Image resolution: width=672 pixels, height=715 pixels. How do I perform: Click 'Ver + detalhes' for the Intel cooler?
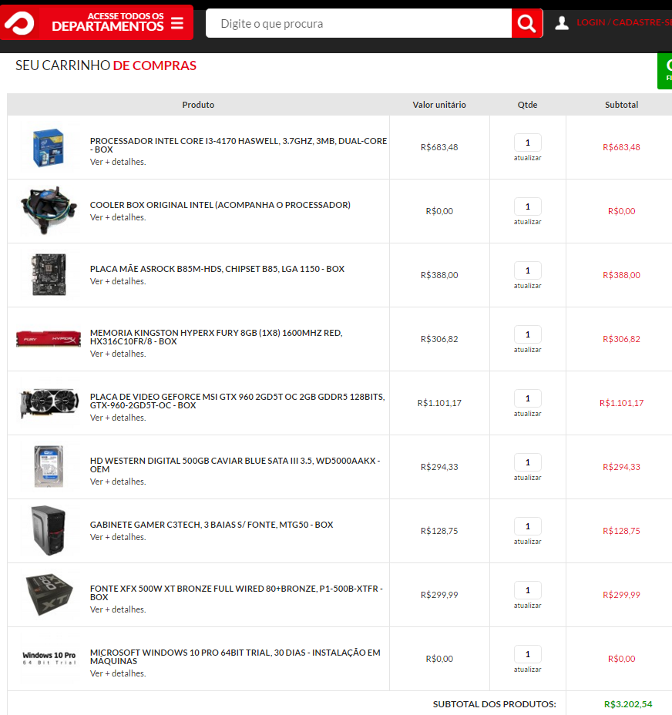(118, 217)
